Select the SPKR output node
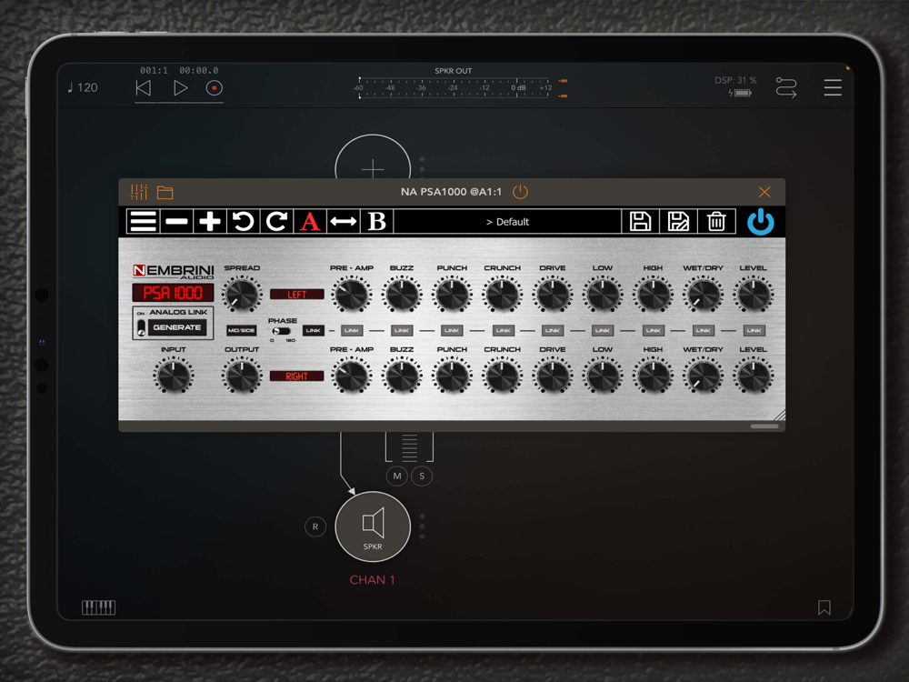 coord(373,527)
